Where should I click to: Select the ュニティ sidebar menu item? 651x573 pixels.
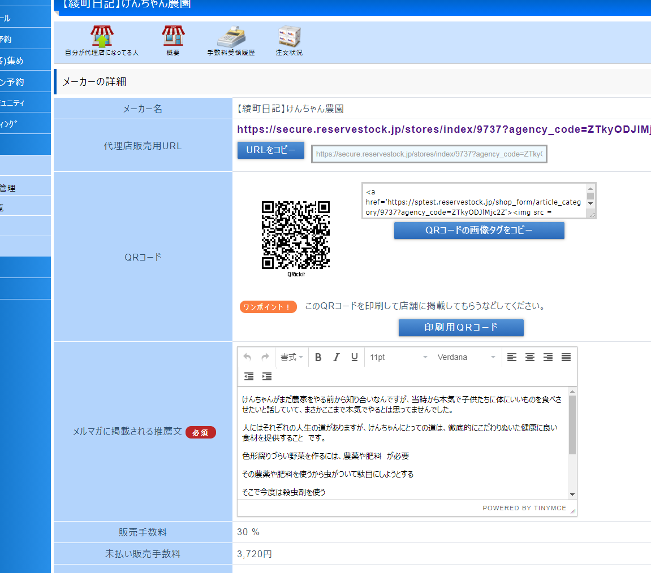point(25,103)
